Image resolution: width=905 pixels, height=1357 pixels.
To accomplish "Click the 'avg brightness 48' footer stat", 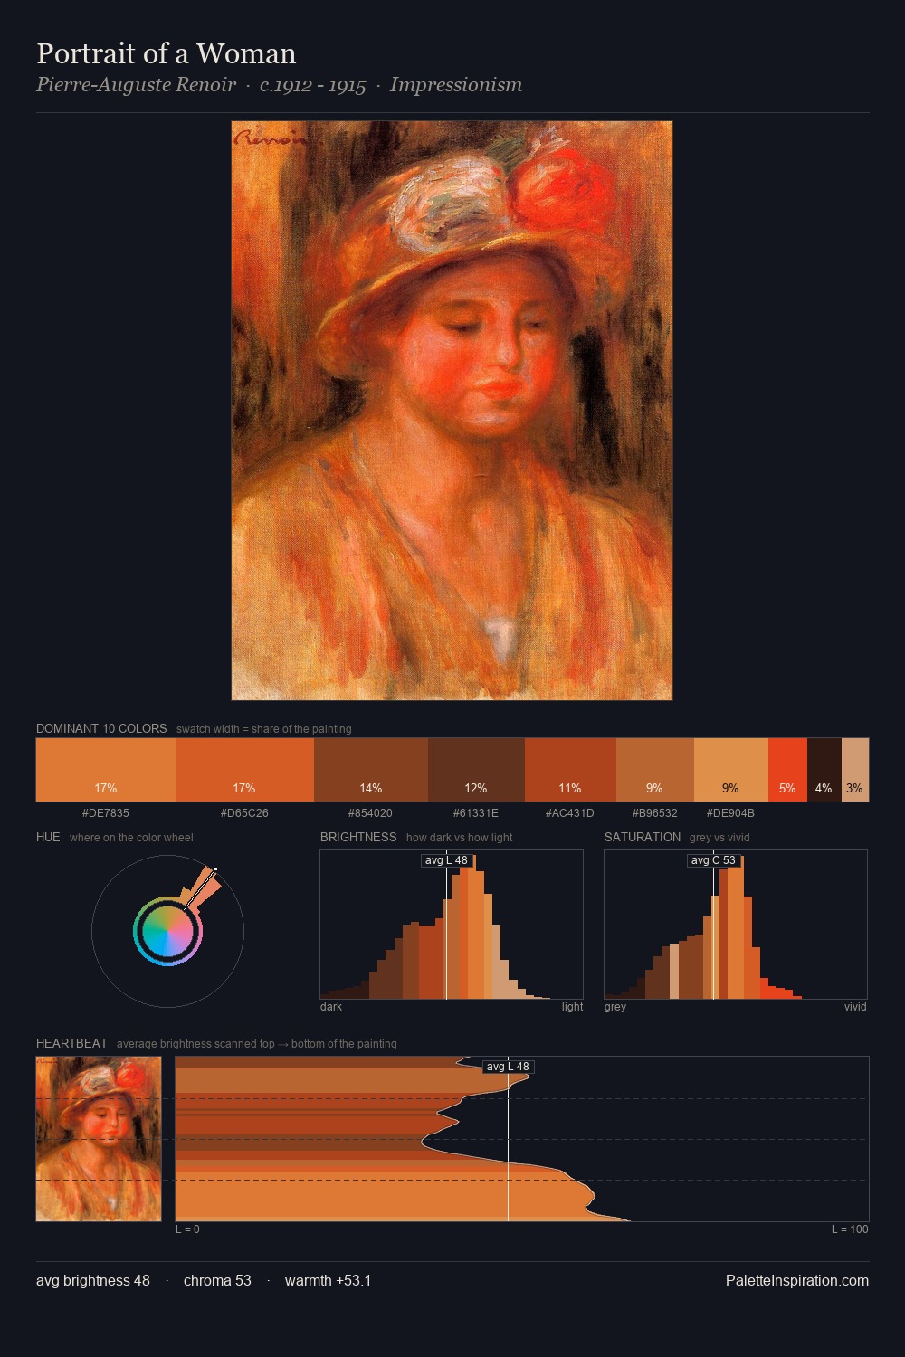I will 93,1280.
